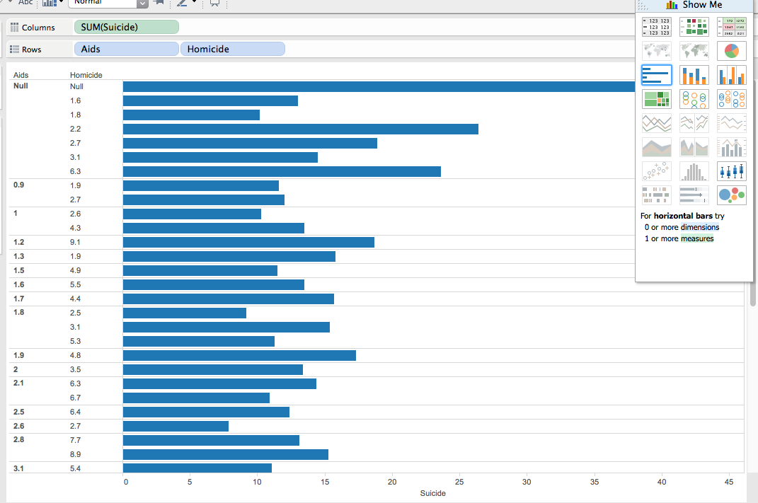Select the Homicide pill on Rows

click(x=233, y=50)
